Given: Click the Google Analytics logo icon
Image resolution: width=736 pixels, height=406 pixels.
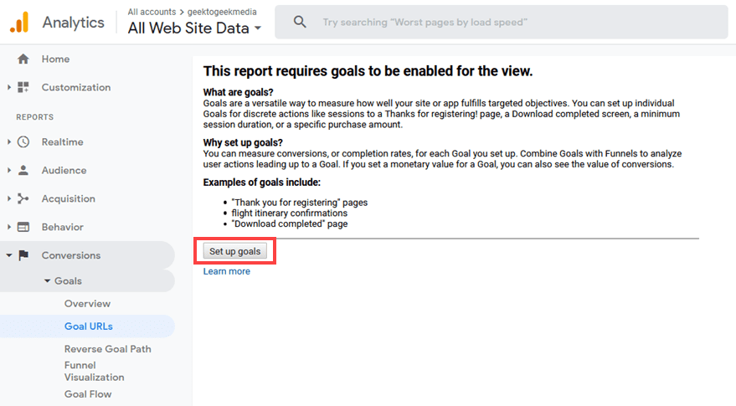Looking at the screenshot, I should (19, 23).
